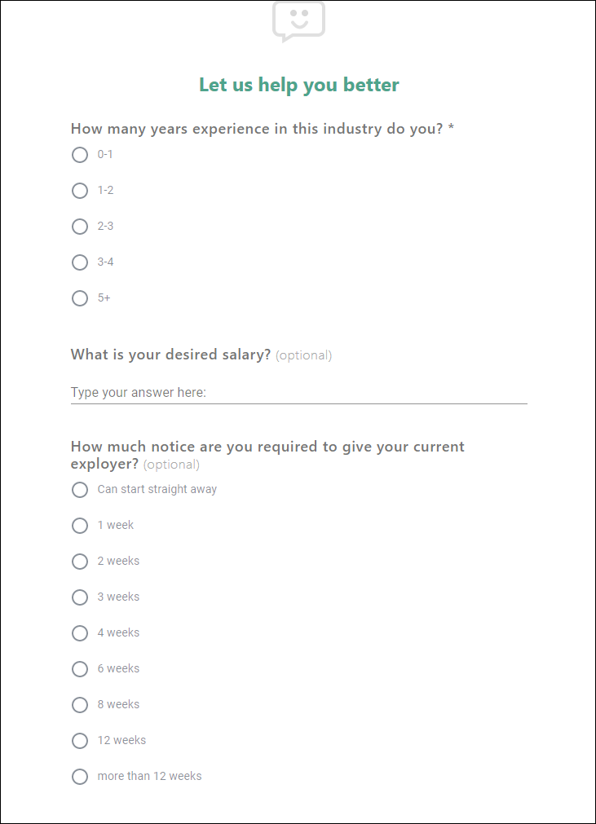Click the desired salary answer field
596x824 pixels.
click(x=298, y=393)
